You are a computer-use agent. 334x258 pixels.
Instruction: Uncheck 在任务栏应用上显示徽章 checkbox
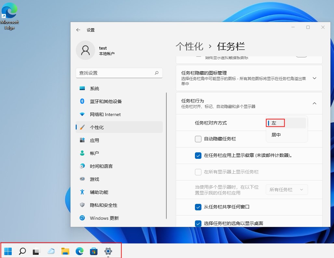click(198, 156)
